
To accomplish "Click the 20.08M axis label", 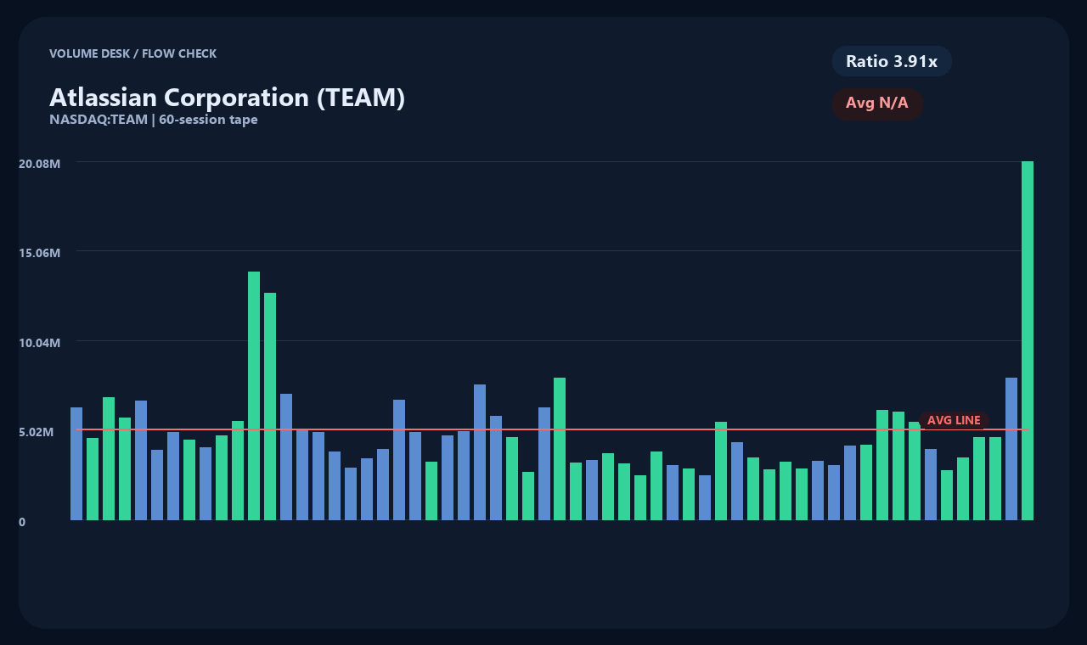I will (x=40, y=163).
